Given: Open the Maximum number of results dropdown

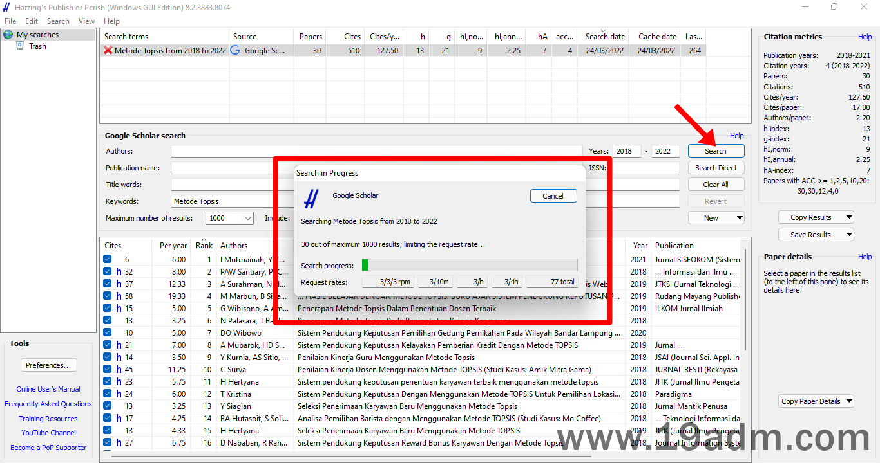Looking at the screenshot, I should coord(230,218).
